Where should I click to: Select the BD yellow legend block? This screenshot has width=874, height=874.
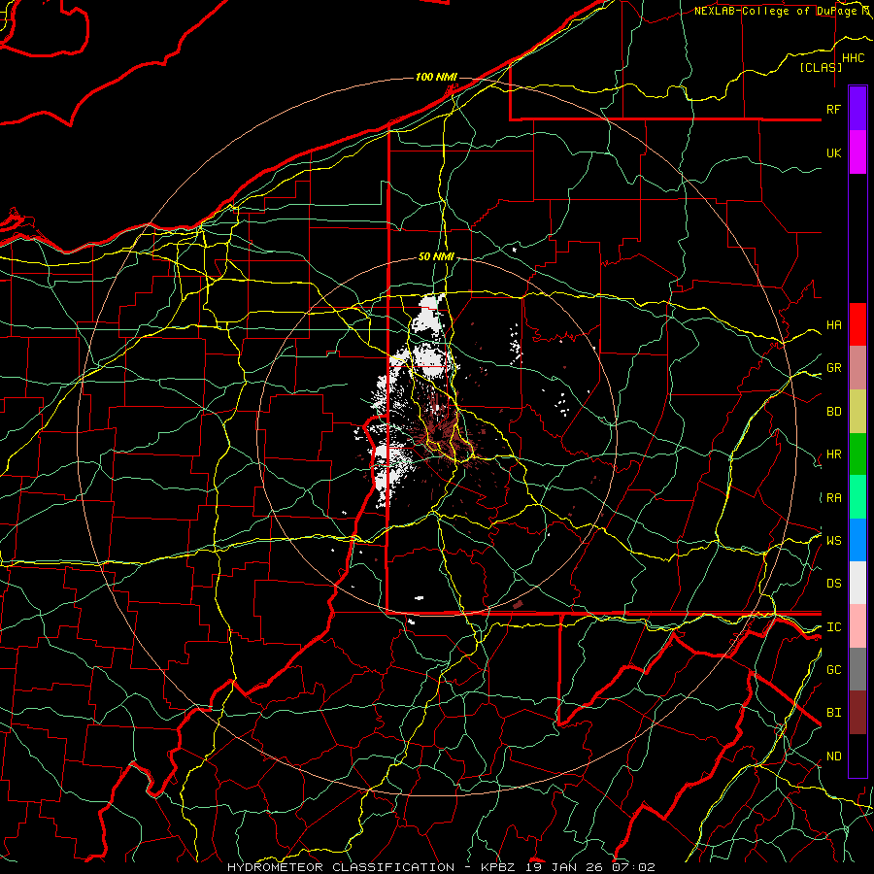(x=857, y=412)
